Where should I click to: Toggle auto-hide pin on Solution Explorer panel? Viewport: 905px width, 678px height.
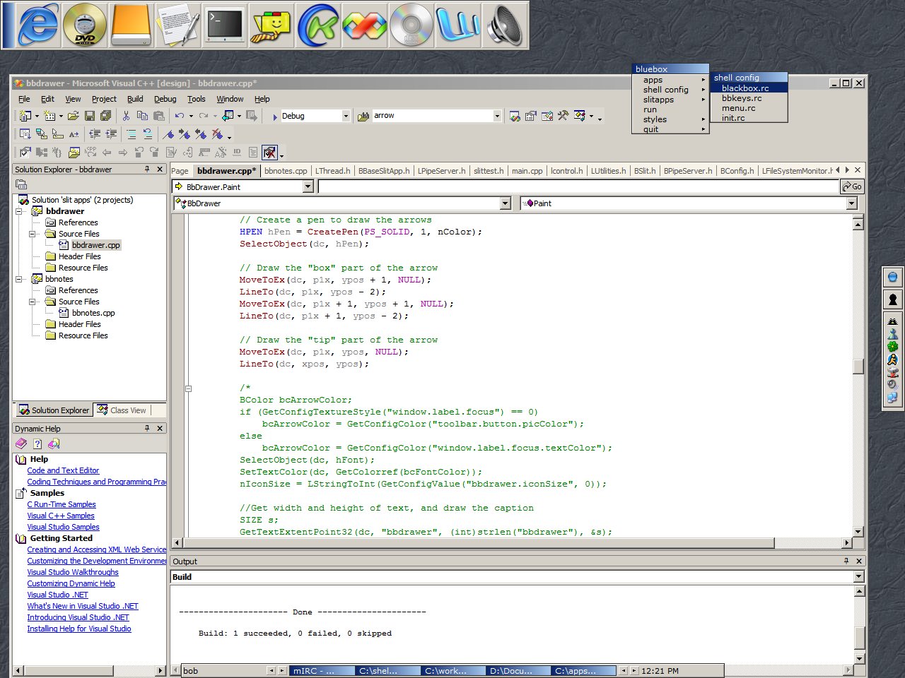pos(147,169)
